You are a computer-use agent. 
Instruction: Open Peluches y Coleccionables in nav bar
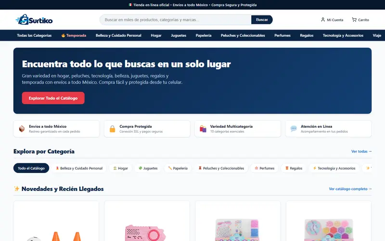point(243,35)
